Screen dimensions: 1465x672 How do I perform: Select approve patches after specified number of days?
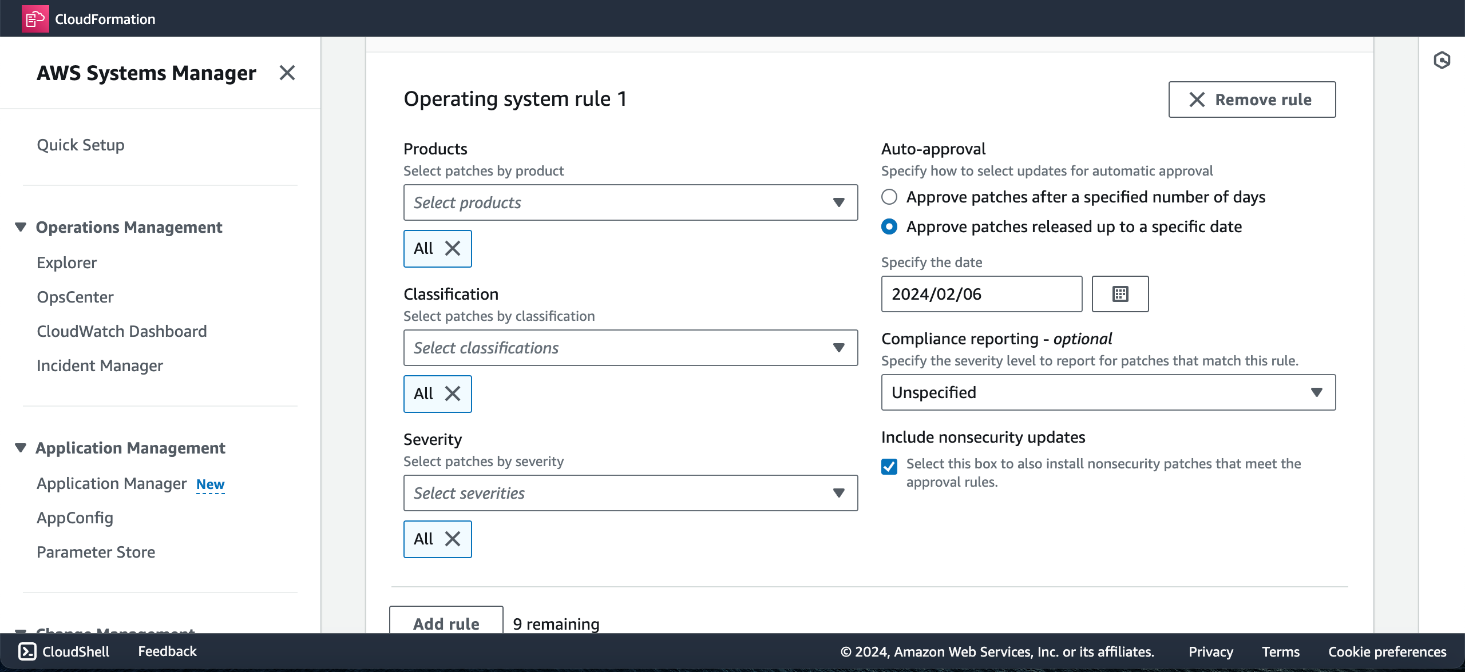pos(889,197)
